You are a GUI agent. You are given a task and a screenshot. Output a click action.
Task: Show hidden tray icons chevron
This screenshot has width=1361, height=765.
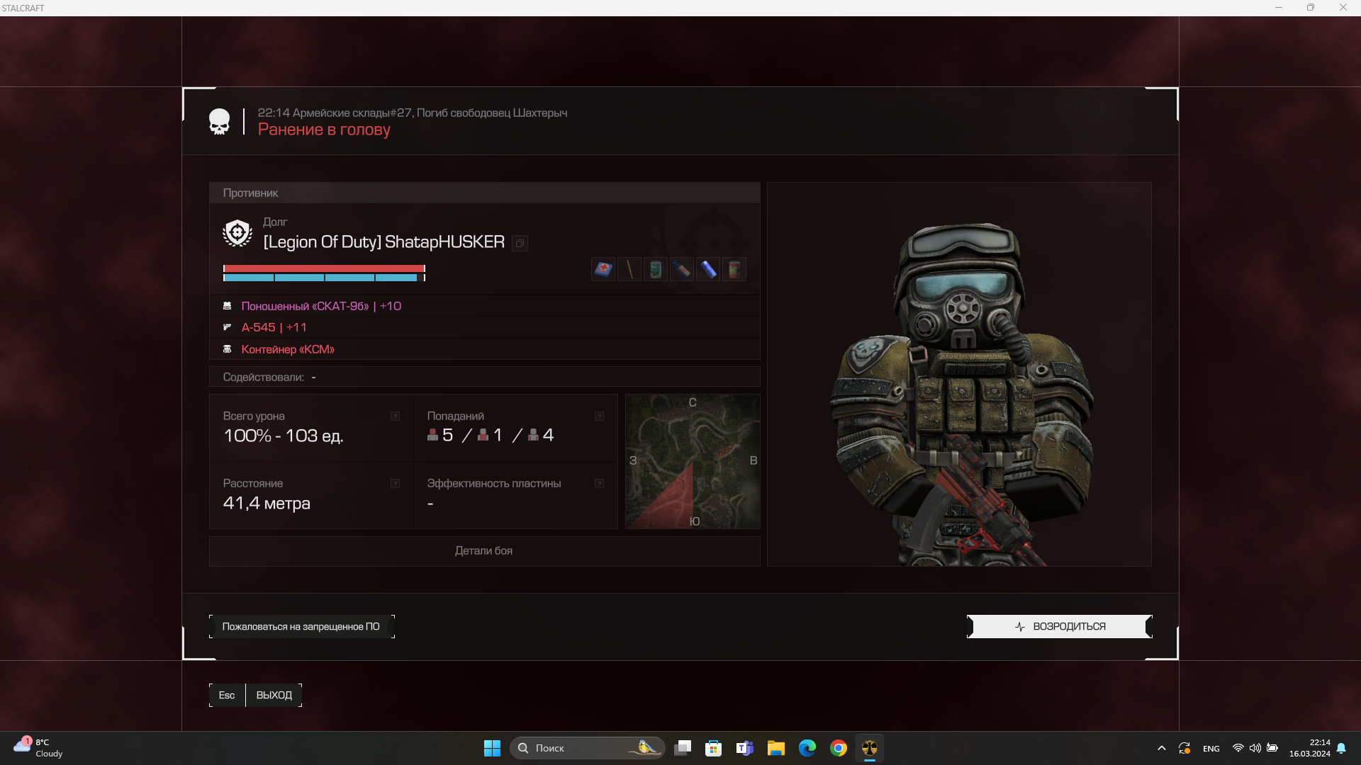pos(1161,748)
